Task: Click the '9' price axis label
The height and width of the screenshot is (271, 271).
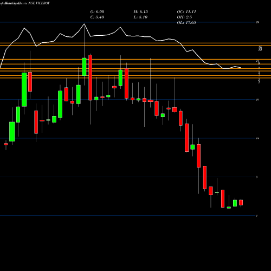Action: (x=257, y=177)
